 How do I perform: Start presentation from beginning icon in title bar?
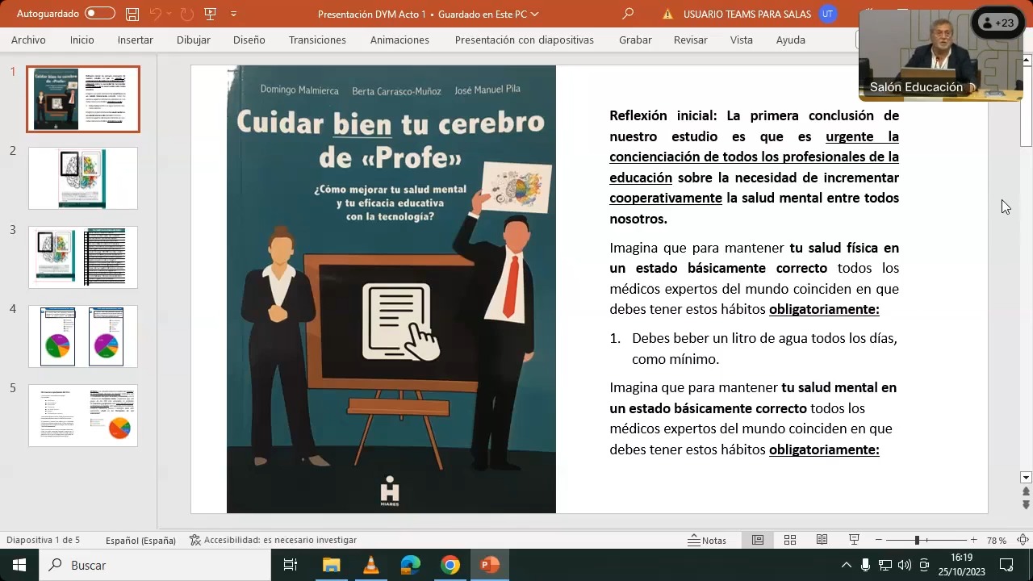click(x=211, y=14)
